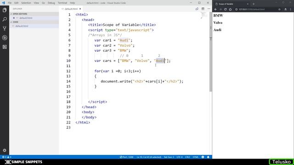The width and height of the screenshot is (294, 165).
Task: Click the browser address bar URL
Action: [x=252, y=9]
